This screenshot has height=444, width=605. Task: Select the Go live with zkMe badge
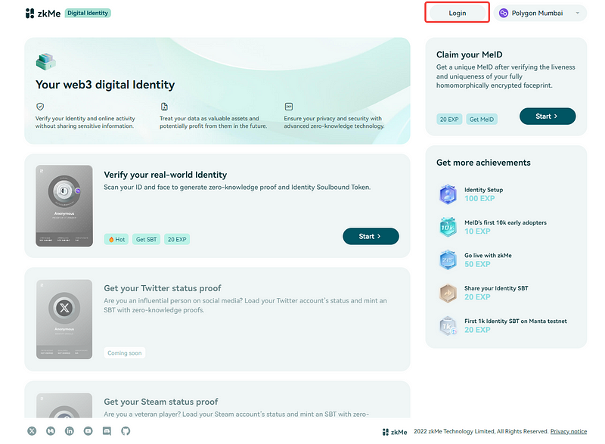(448, 259)
